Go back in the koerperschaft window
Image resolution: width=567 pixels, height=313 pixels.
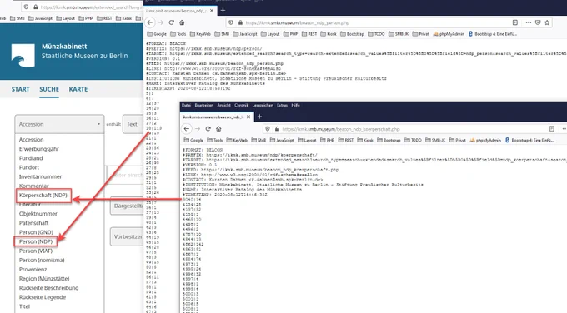[x=187, y=128]
